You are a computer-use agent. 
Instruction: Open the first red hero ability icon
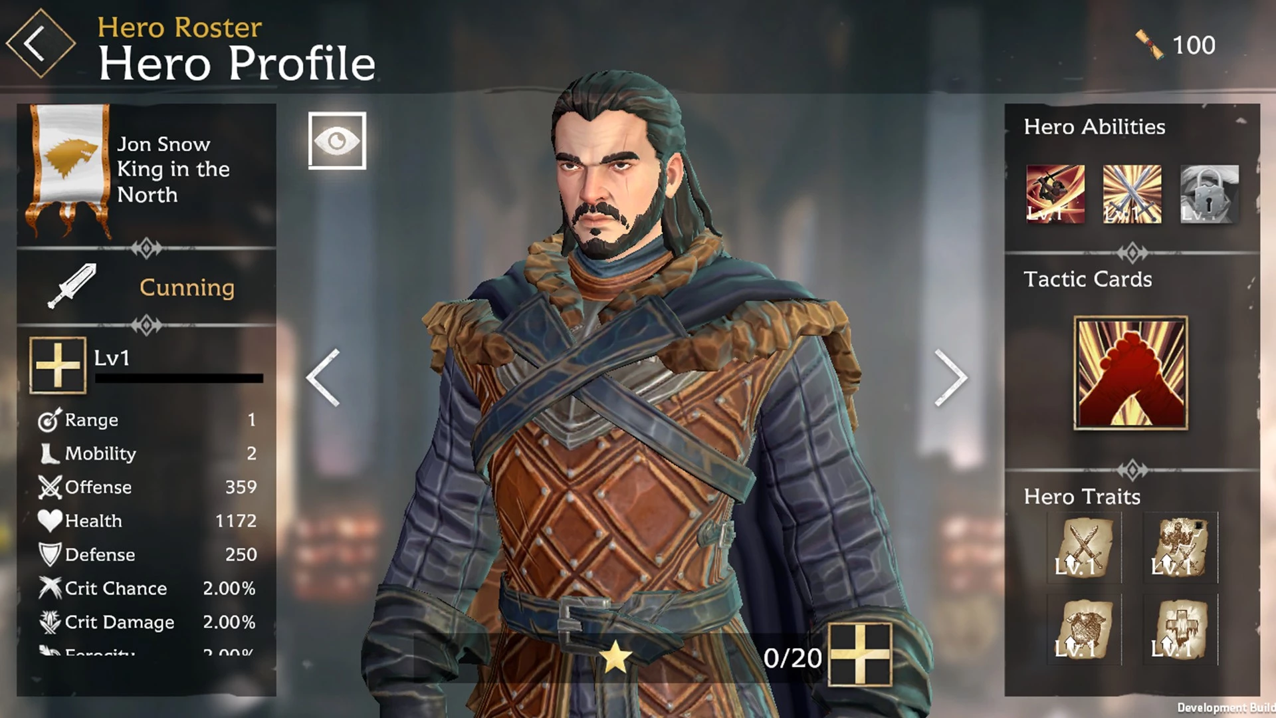[x=1055, y=194]
